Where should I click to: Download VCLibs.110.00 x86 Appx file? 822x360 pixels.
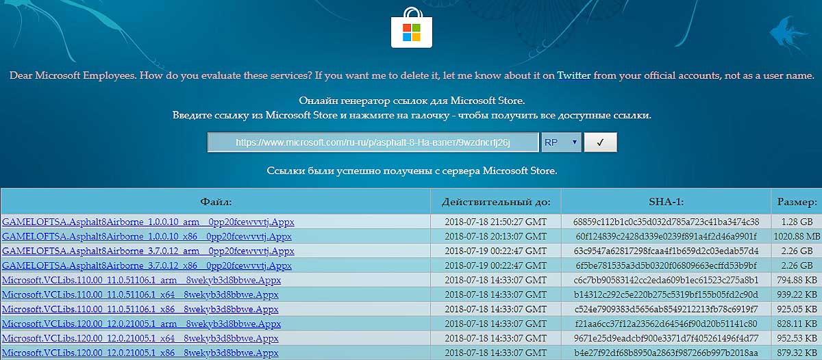(140, 310)
